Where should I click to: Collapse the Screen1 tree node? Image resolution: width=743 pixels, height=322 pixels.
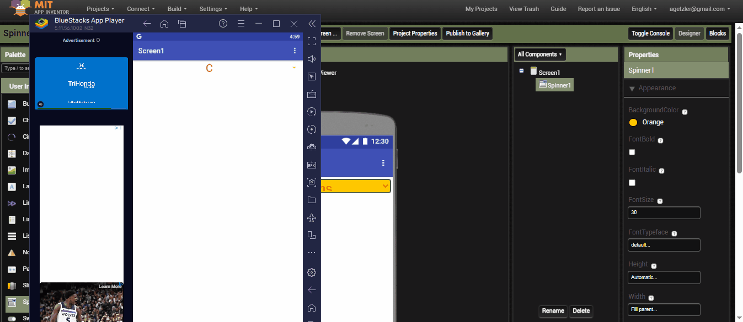[x=521, y=71]
